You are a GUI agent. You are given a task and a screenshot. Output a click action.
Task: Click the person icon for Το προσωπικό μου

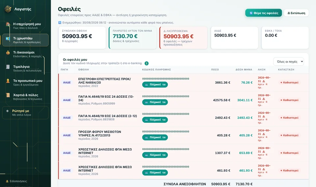pyautogui.click(x=8, y=81)
